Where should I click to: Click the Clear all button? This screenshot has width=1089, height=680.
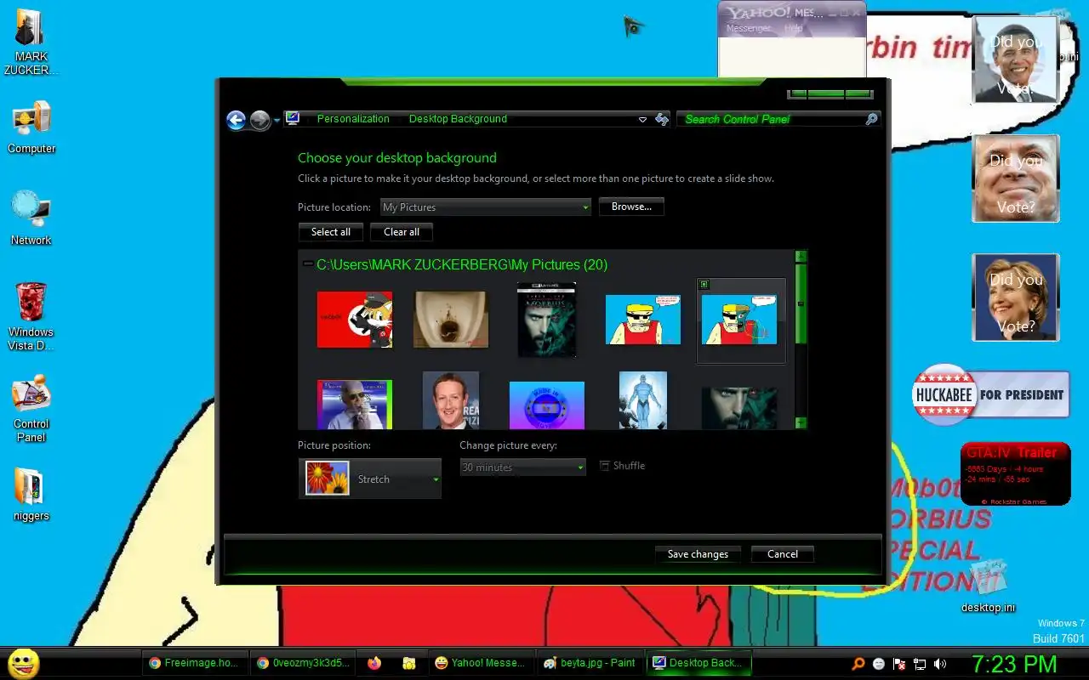point(402,232)
